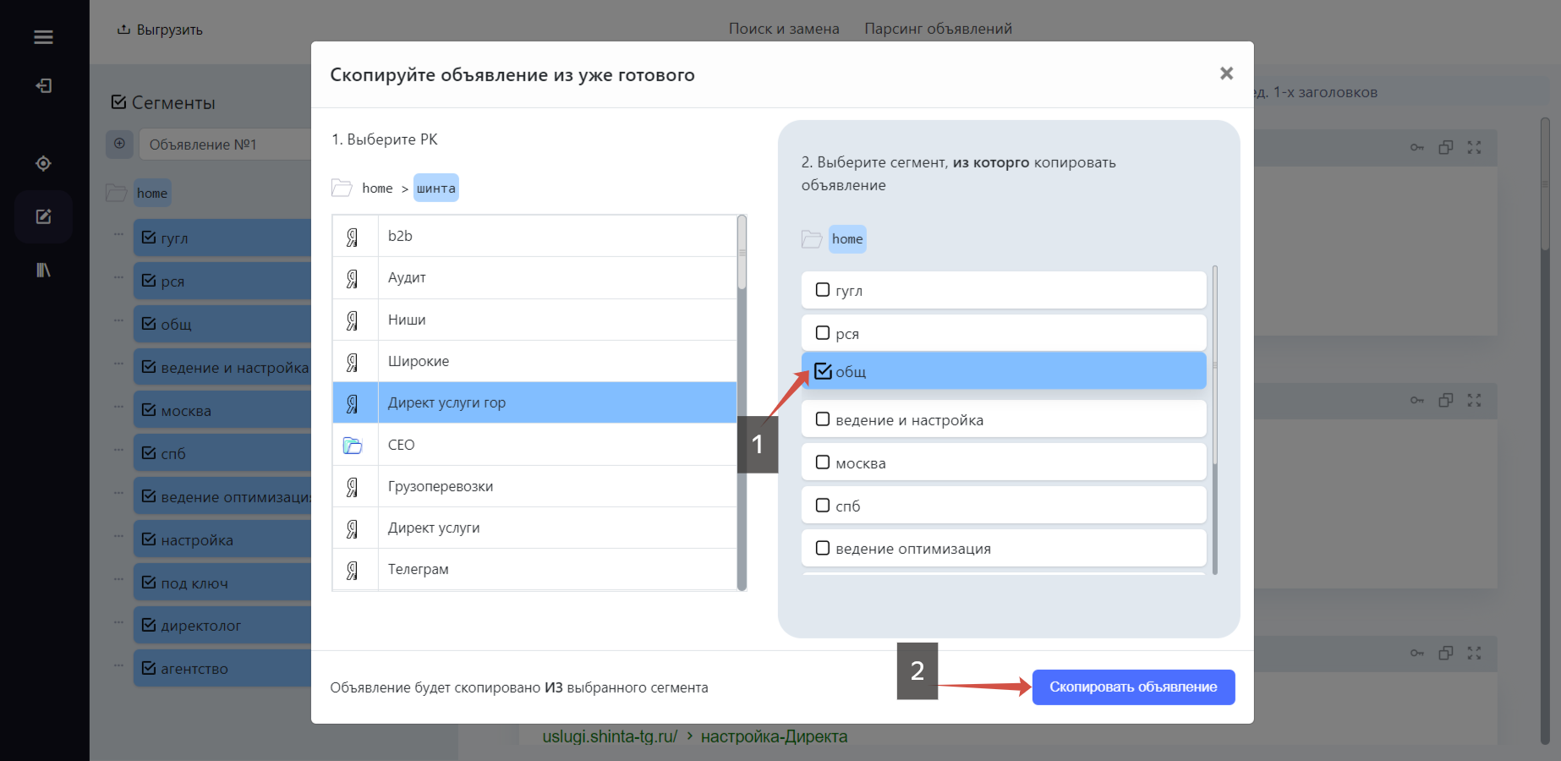The image size is (1561, 761).
Task: Click home folder in segment selector
Action: (847, 238)
